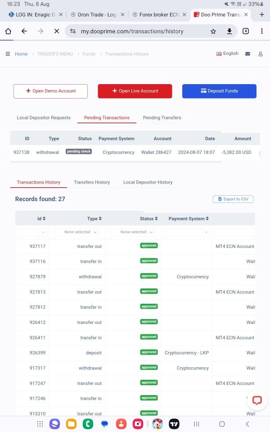This screenshot has width=270, height=432.
Task: Tap the Android recent apps button
Action: [197, 424]
